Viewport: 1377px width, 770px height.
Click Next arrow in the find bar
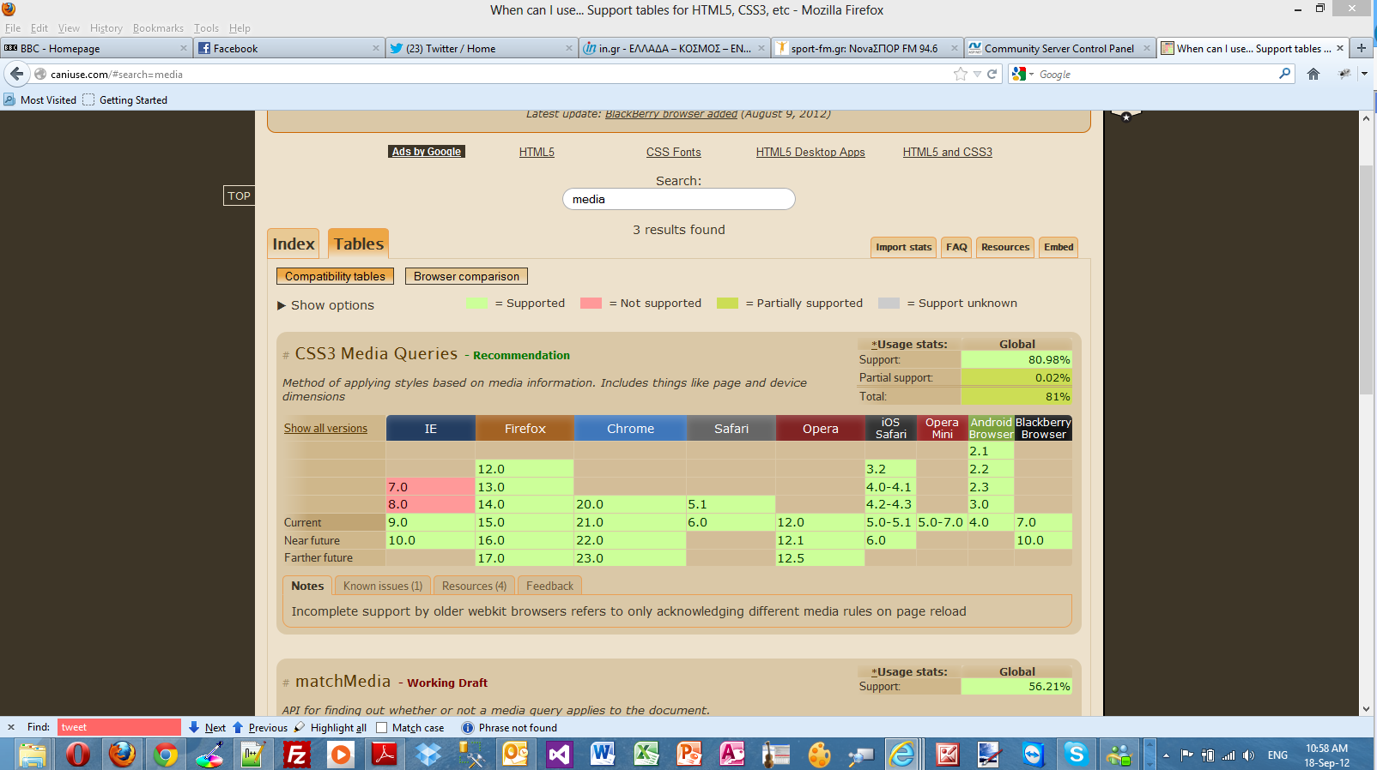coord(207,727)
